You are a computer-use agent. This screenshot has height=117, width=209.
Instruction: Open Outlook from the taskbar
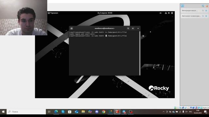[76, 112]
